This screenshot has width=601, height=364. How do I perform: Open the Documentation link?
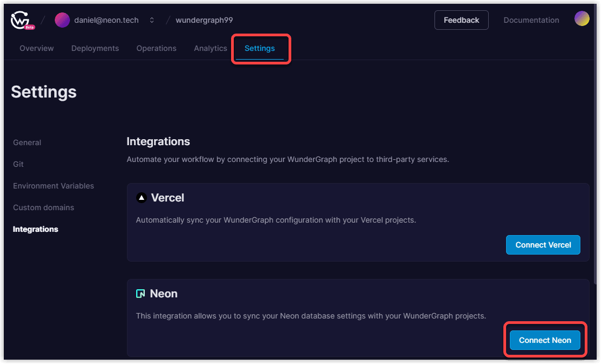pyautogui.click(x=531, y=19)
